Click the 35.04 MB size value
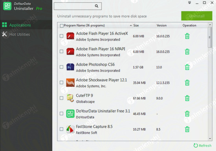 pyautogui.click(x=139, y=83)
